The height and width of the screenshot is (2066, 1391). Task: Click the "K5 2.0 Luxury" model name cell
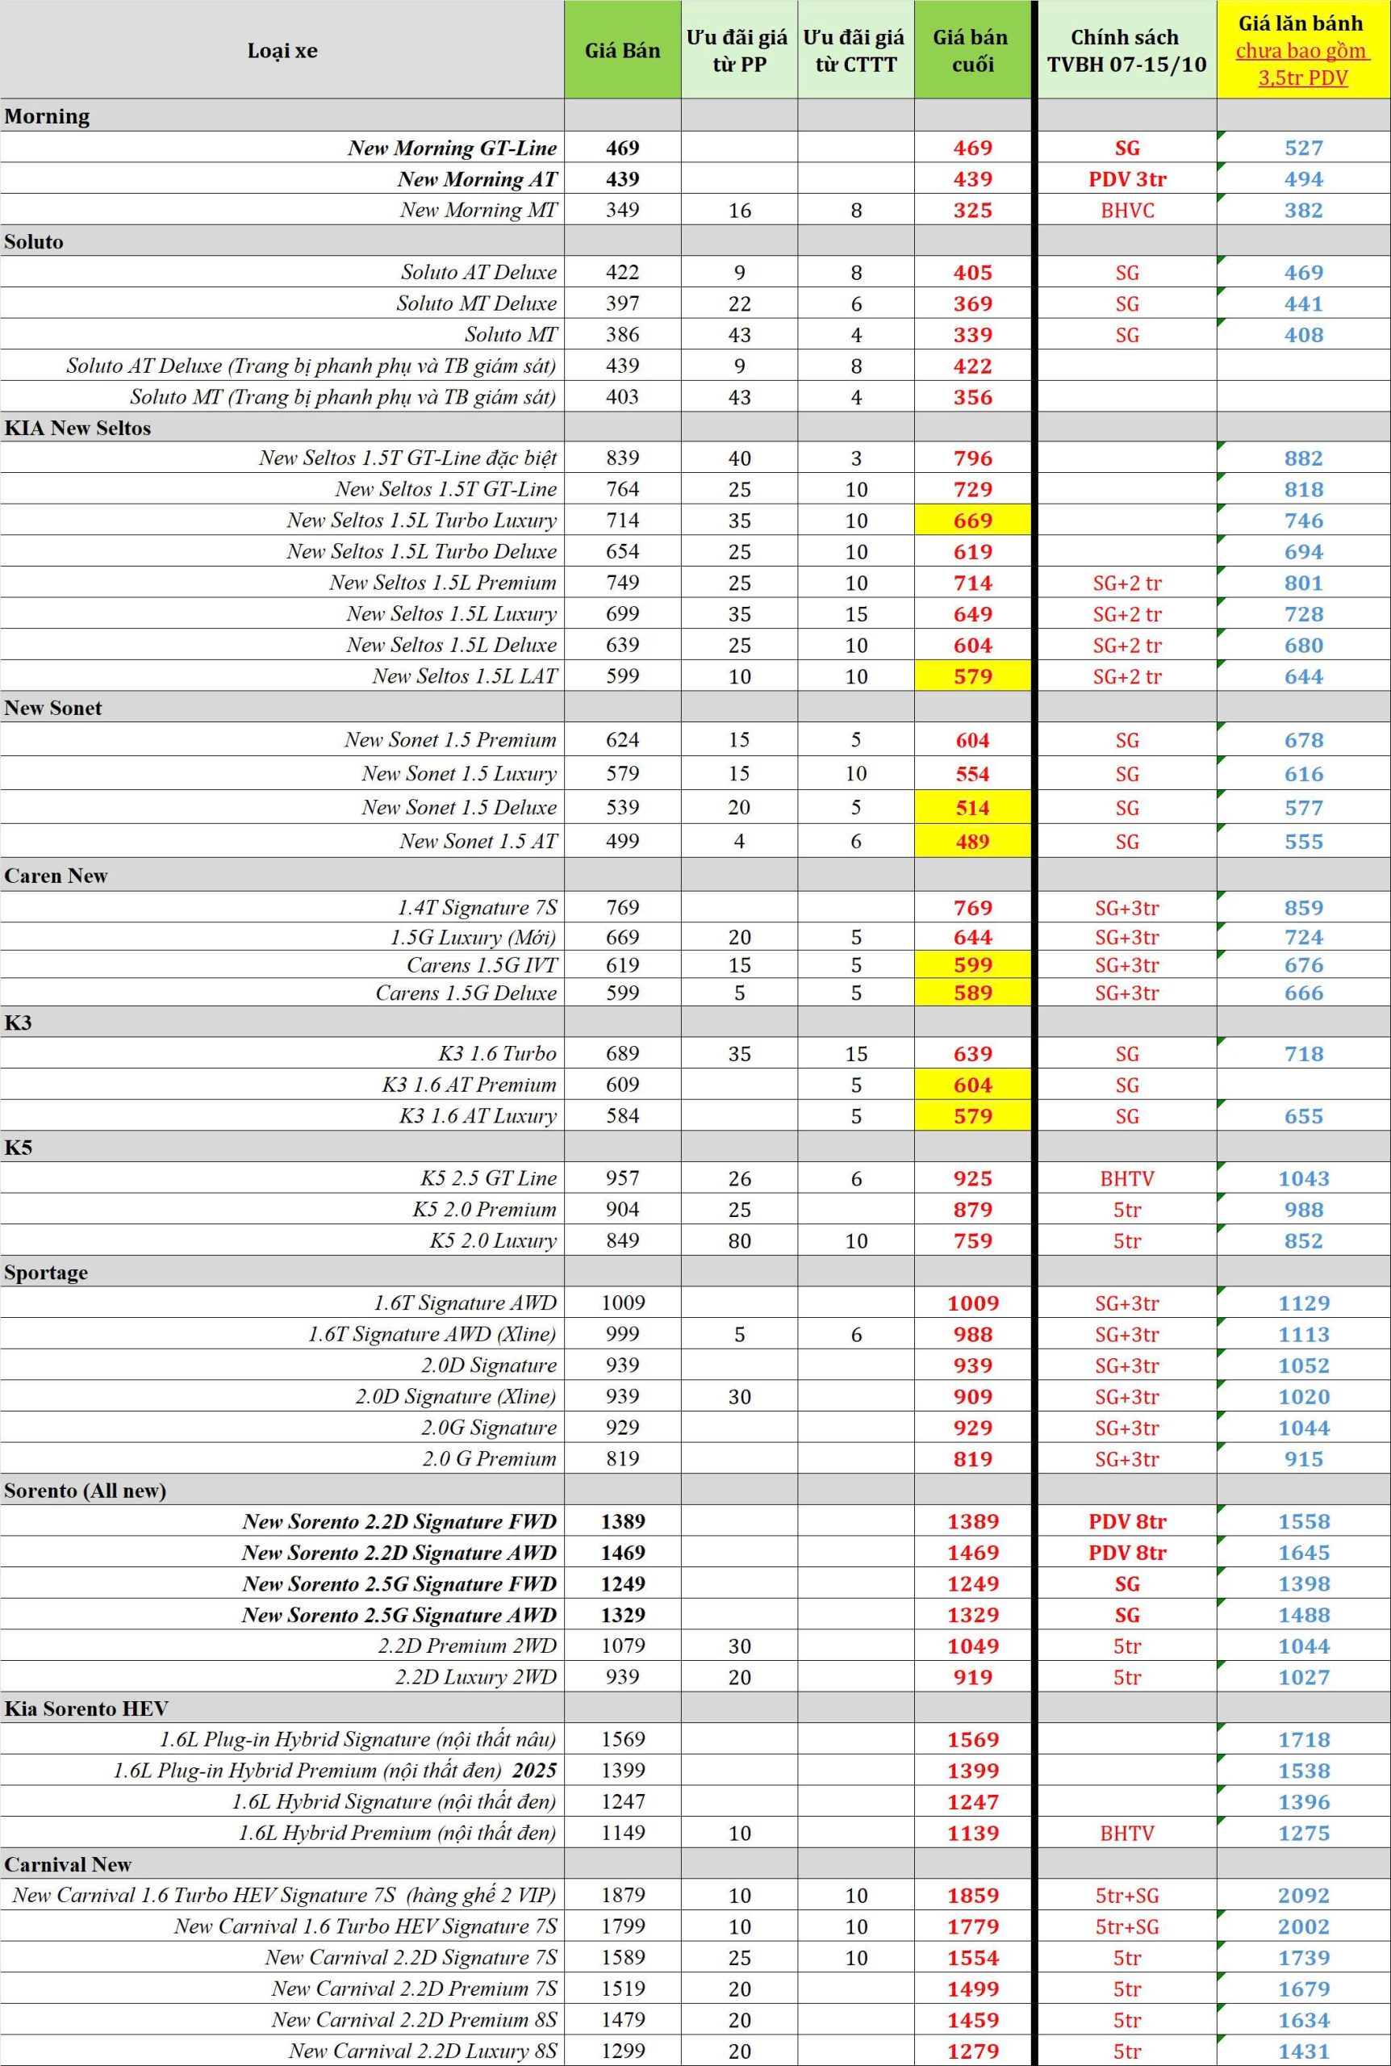pyautogui.click(x=492, y=1240)
